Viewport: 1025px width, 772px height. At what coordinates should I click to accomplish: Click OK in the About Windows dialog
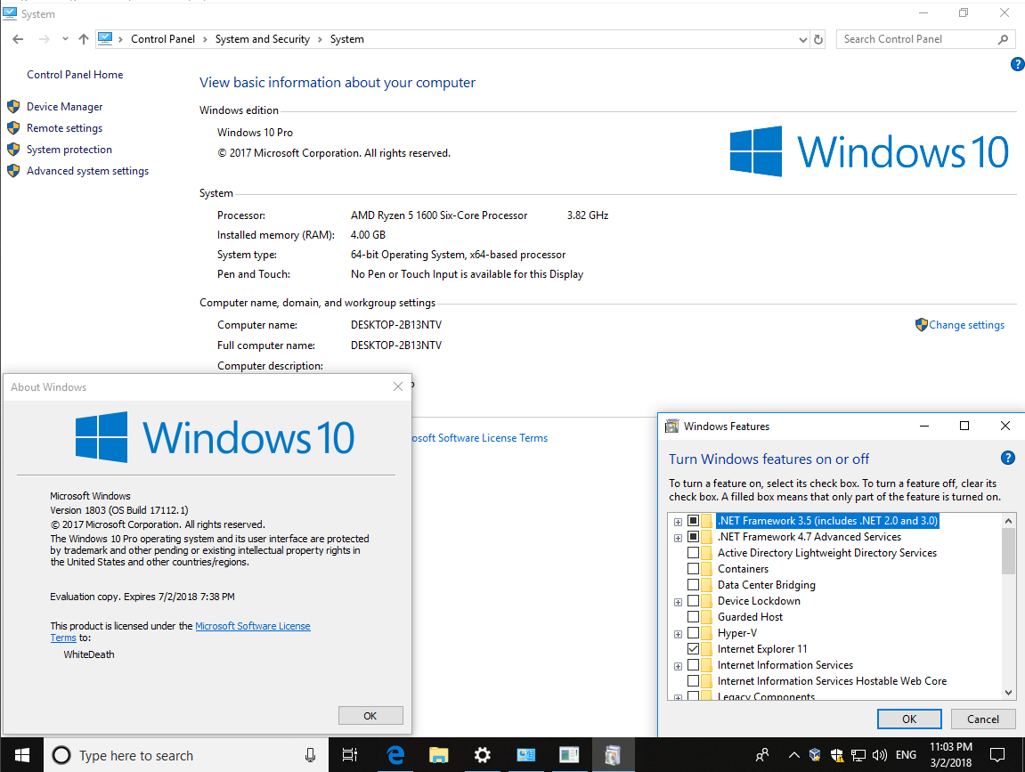(x=370, y=716)
